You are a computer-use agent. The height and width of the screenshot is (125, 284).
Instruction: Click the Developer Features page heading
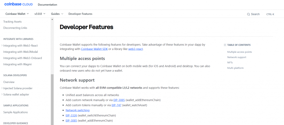(x=87, y=27)
